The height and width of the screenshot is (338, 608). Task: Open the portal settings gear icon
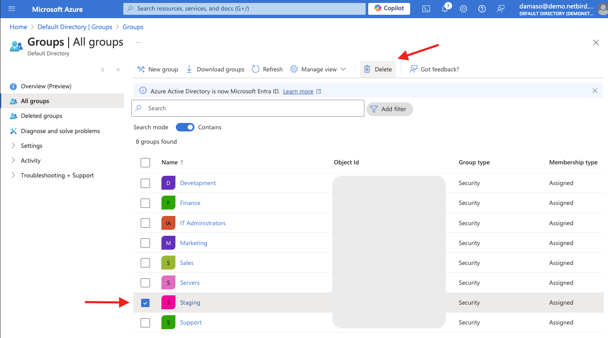coord(464,9)
